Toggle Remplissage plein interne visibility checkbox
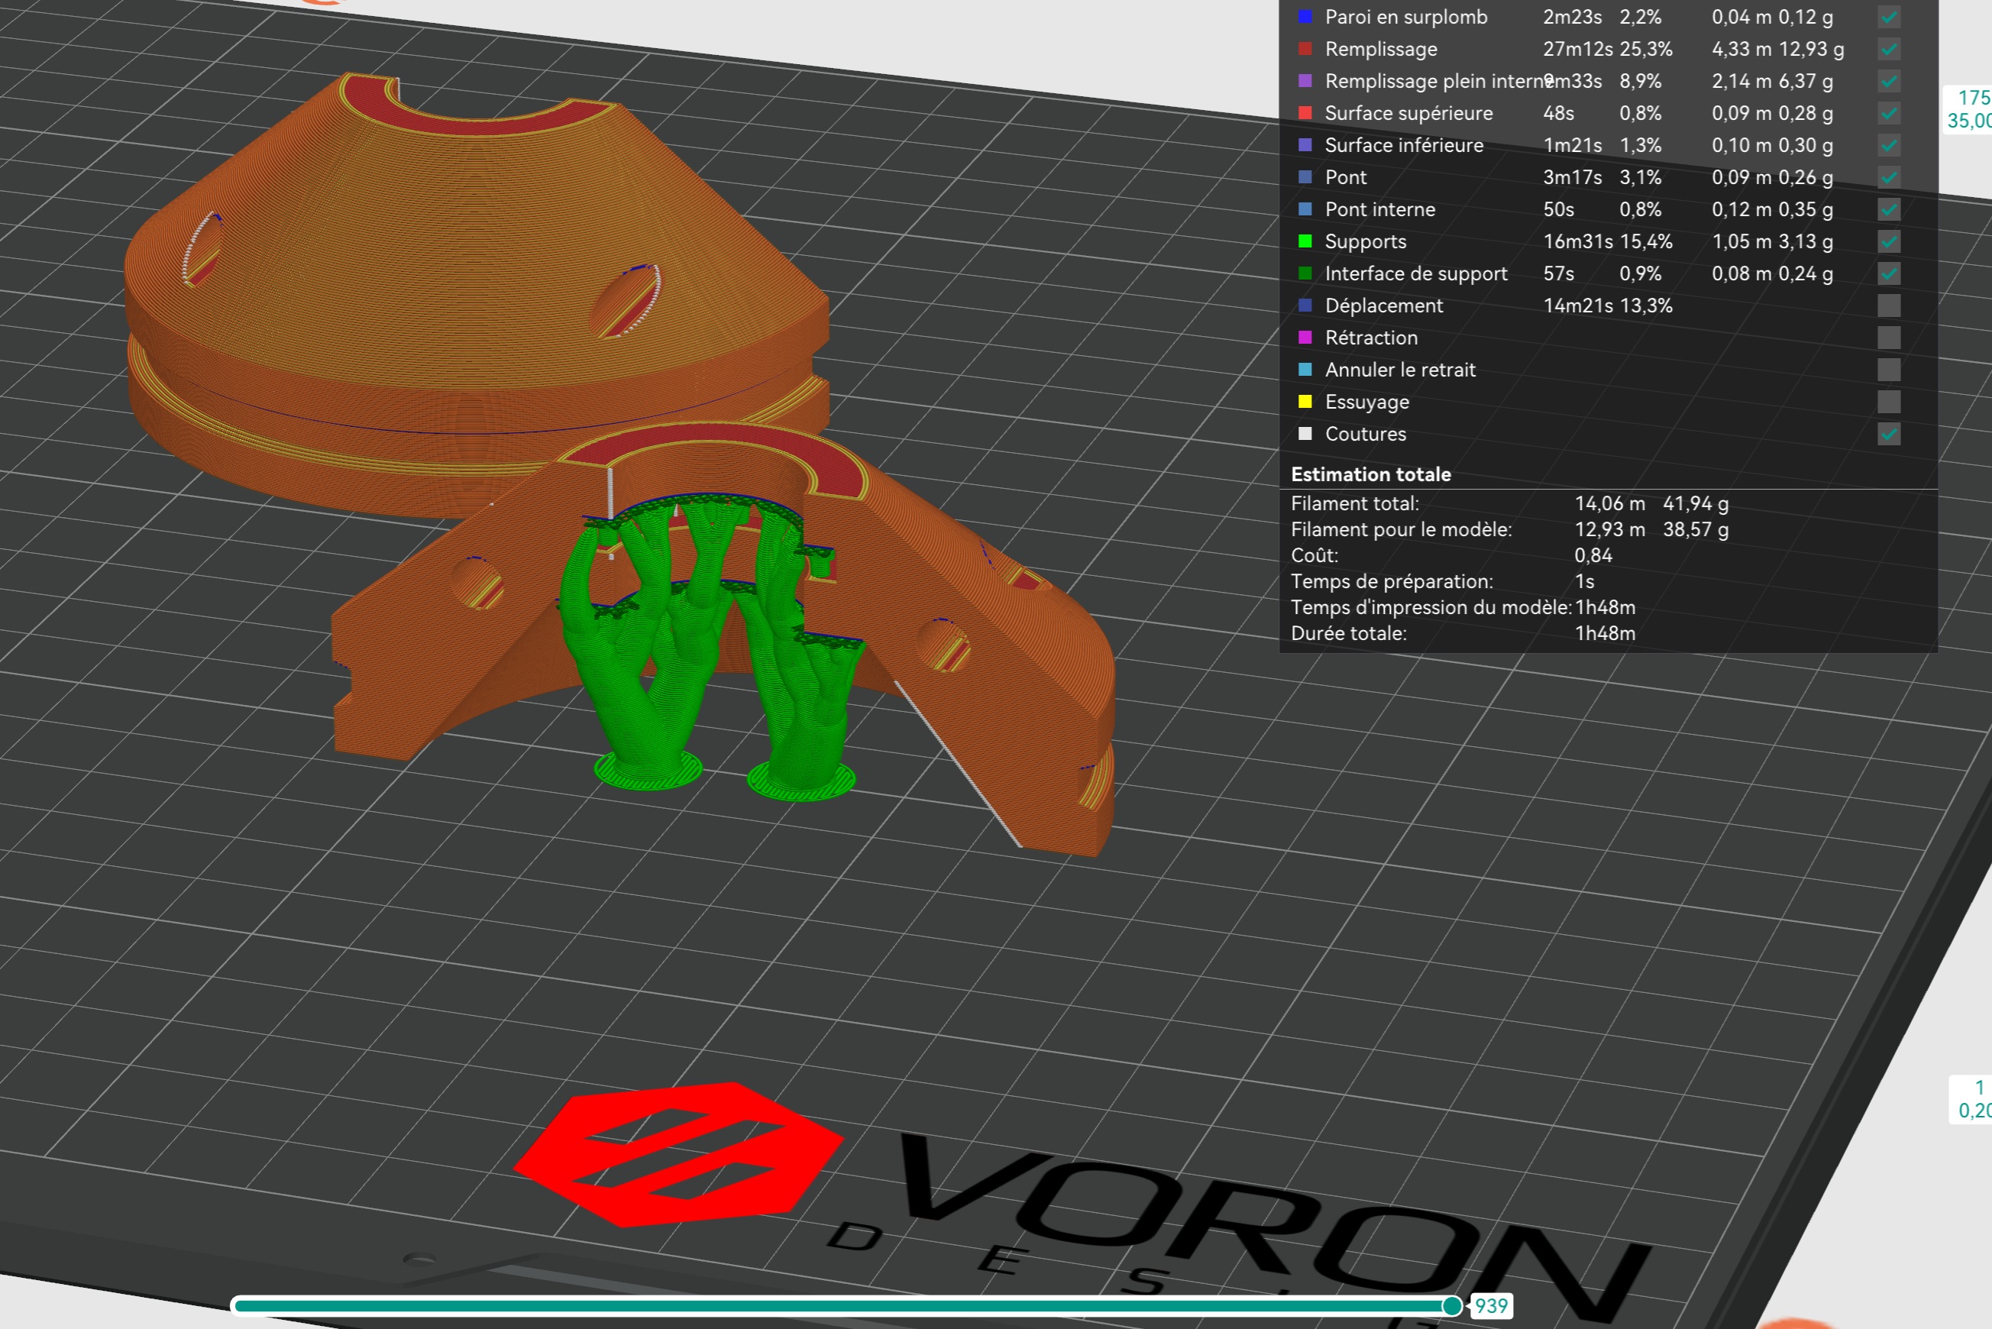The width and height of the screenshot is (1992, 1329). [1889, 82]
